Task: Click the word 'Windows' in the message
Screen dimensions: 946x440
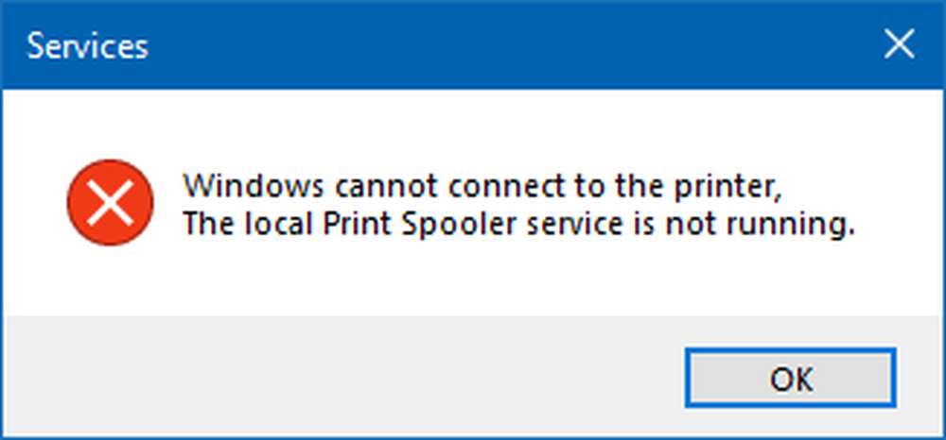Action: point(255,186)
